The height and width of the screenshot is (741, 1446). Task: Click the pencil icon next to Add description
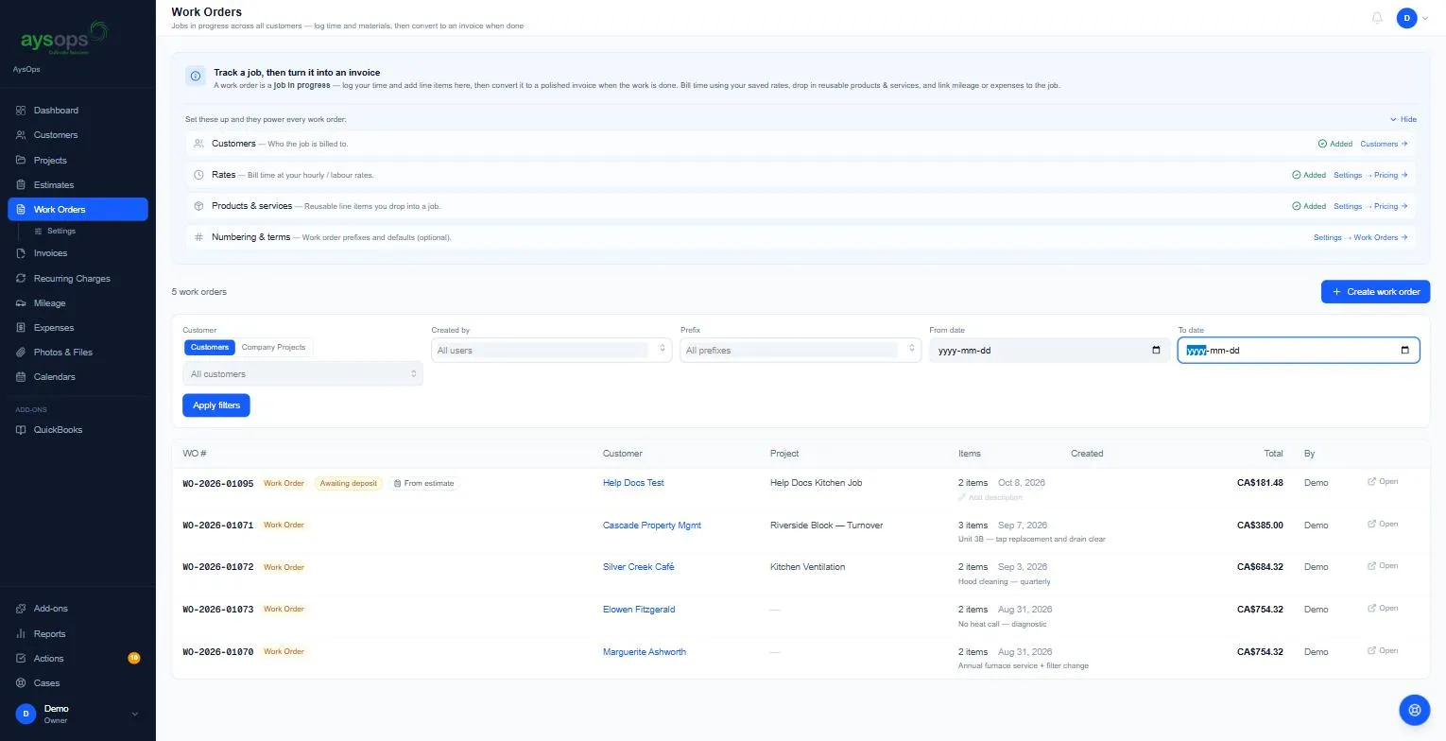[x=962, y=497]
